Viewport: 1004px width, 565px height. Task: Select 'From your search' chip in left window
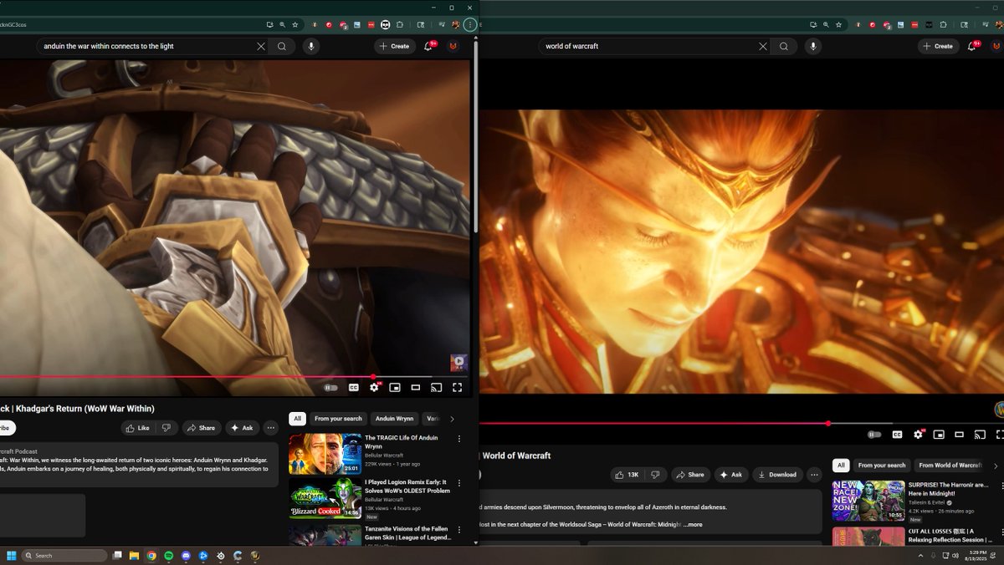[x=338, y=419]
